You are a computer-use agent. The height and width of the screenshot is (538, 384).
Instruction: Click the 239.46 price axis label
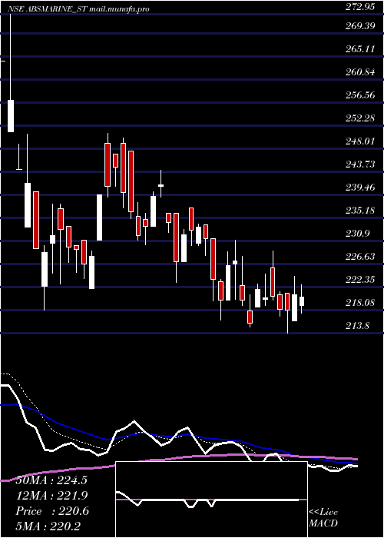pos(359,188)
